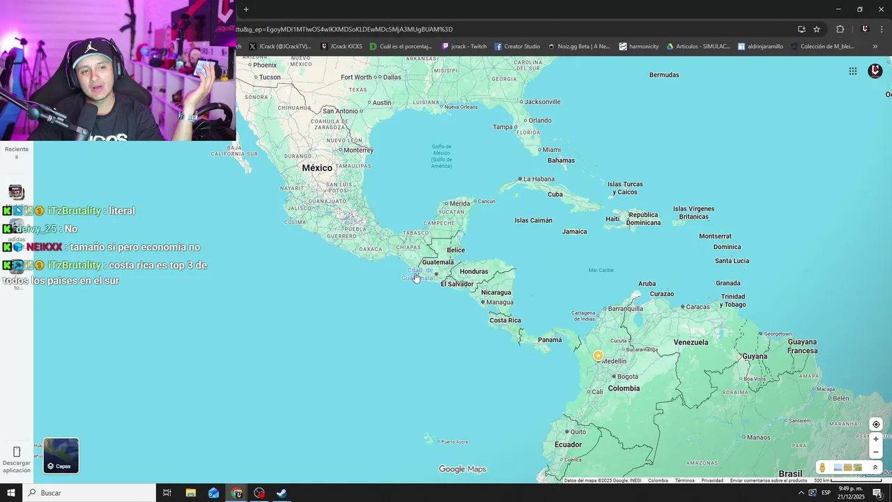Open the Chrome three-dot menu
Image resolution: width=892 pixels, height=502 pixels.
(883, 29)
